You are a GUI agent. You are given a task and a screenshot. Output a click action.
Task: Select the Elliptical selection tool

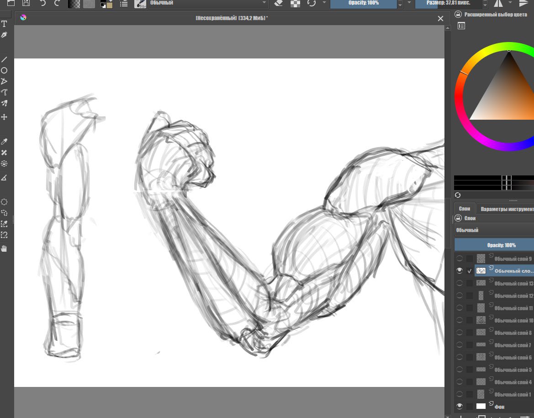click(x=4, y=202)
